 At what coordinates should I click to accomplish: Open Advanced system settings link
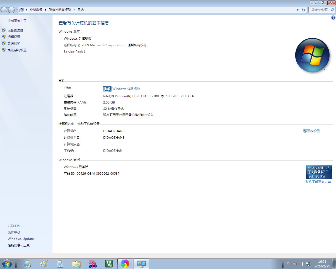point(17,50)
